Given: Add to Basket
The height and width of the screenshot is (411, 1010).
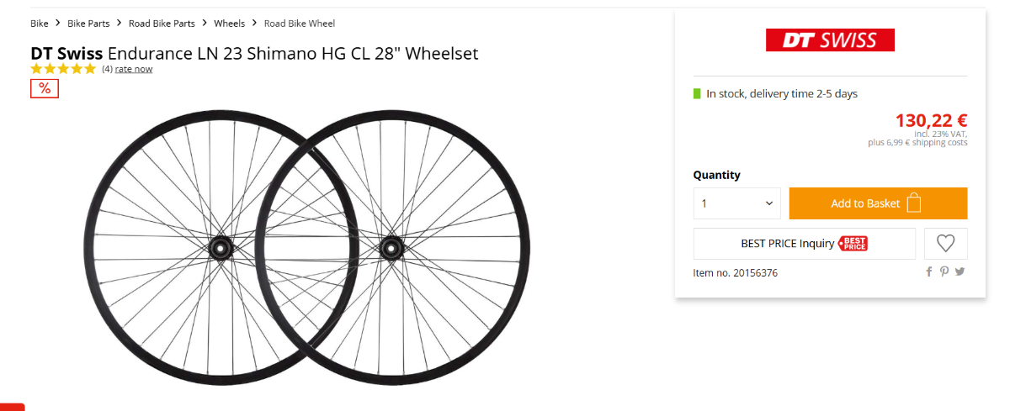Looking at the screenshot, I should 878,203.
